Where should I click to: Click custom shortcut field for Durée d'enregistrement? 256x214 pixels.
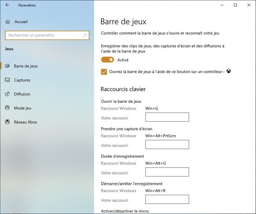pyautogui.click(x=167, y=172)
